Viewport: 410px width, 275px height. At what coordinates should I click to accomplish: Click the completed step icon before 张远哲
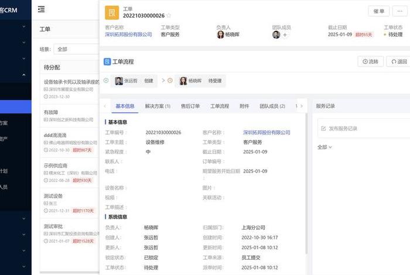click(106, 80)
